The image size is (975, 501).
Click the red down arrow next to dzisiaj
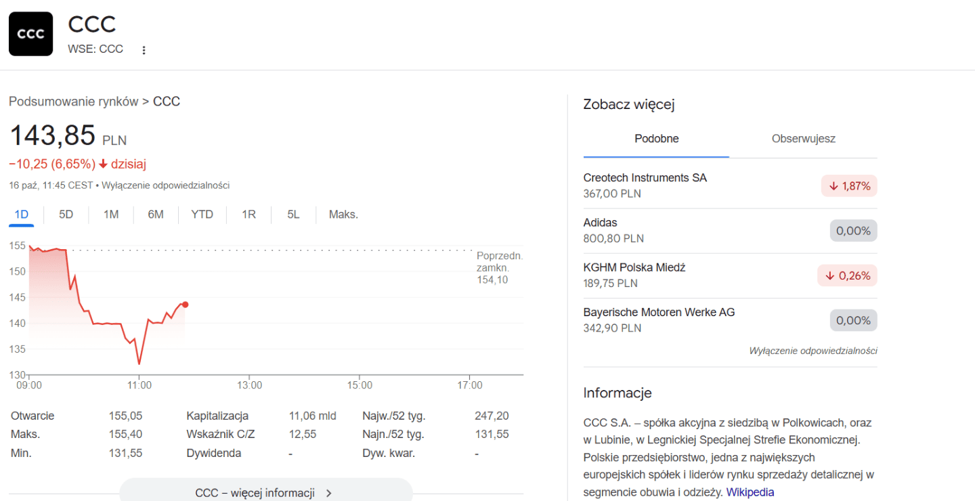click(x=103, y=164)
